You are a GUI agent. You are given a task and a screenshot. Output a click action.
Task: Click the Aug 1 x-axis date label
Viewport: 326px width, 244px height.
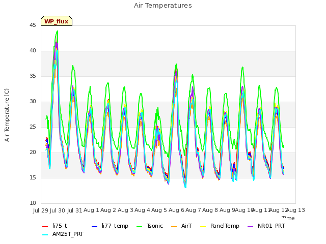91,210
